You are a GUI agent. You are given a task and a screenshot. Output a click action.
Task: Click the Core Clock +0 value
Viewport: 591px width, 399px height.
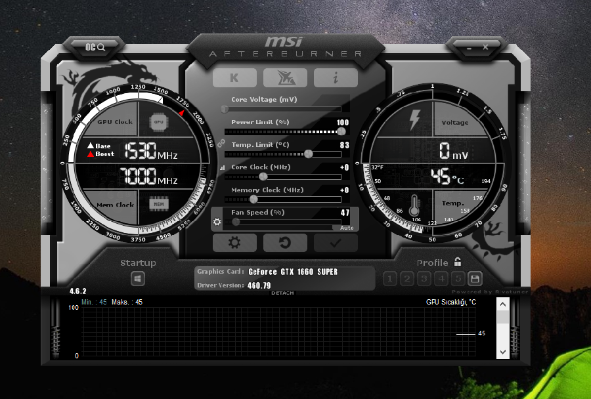(345, 167)
